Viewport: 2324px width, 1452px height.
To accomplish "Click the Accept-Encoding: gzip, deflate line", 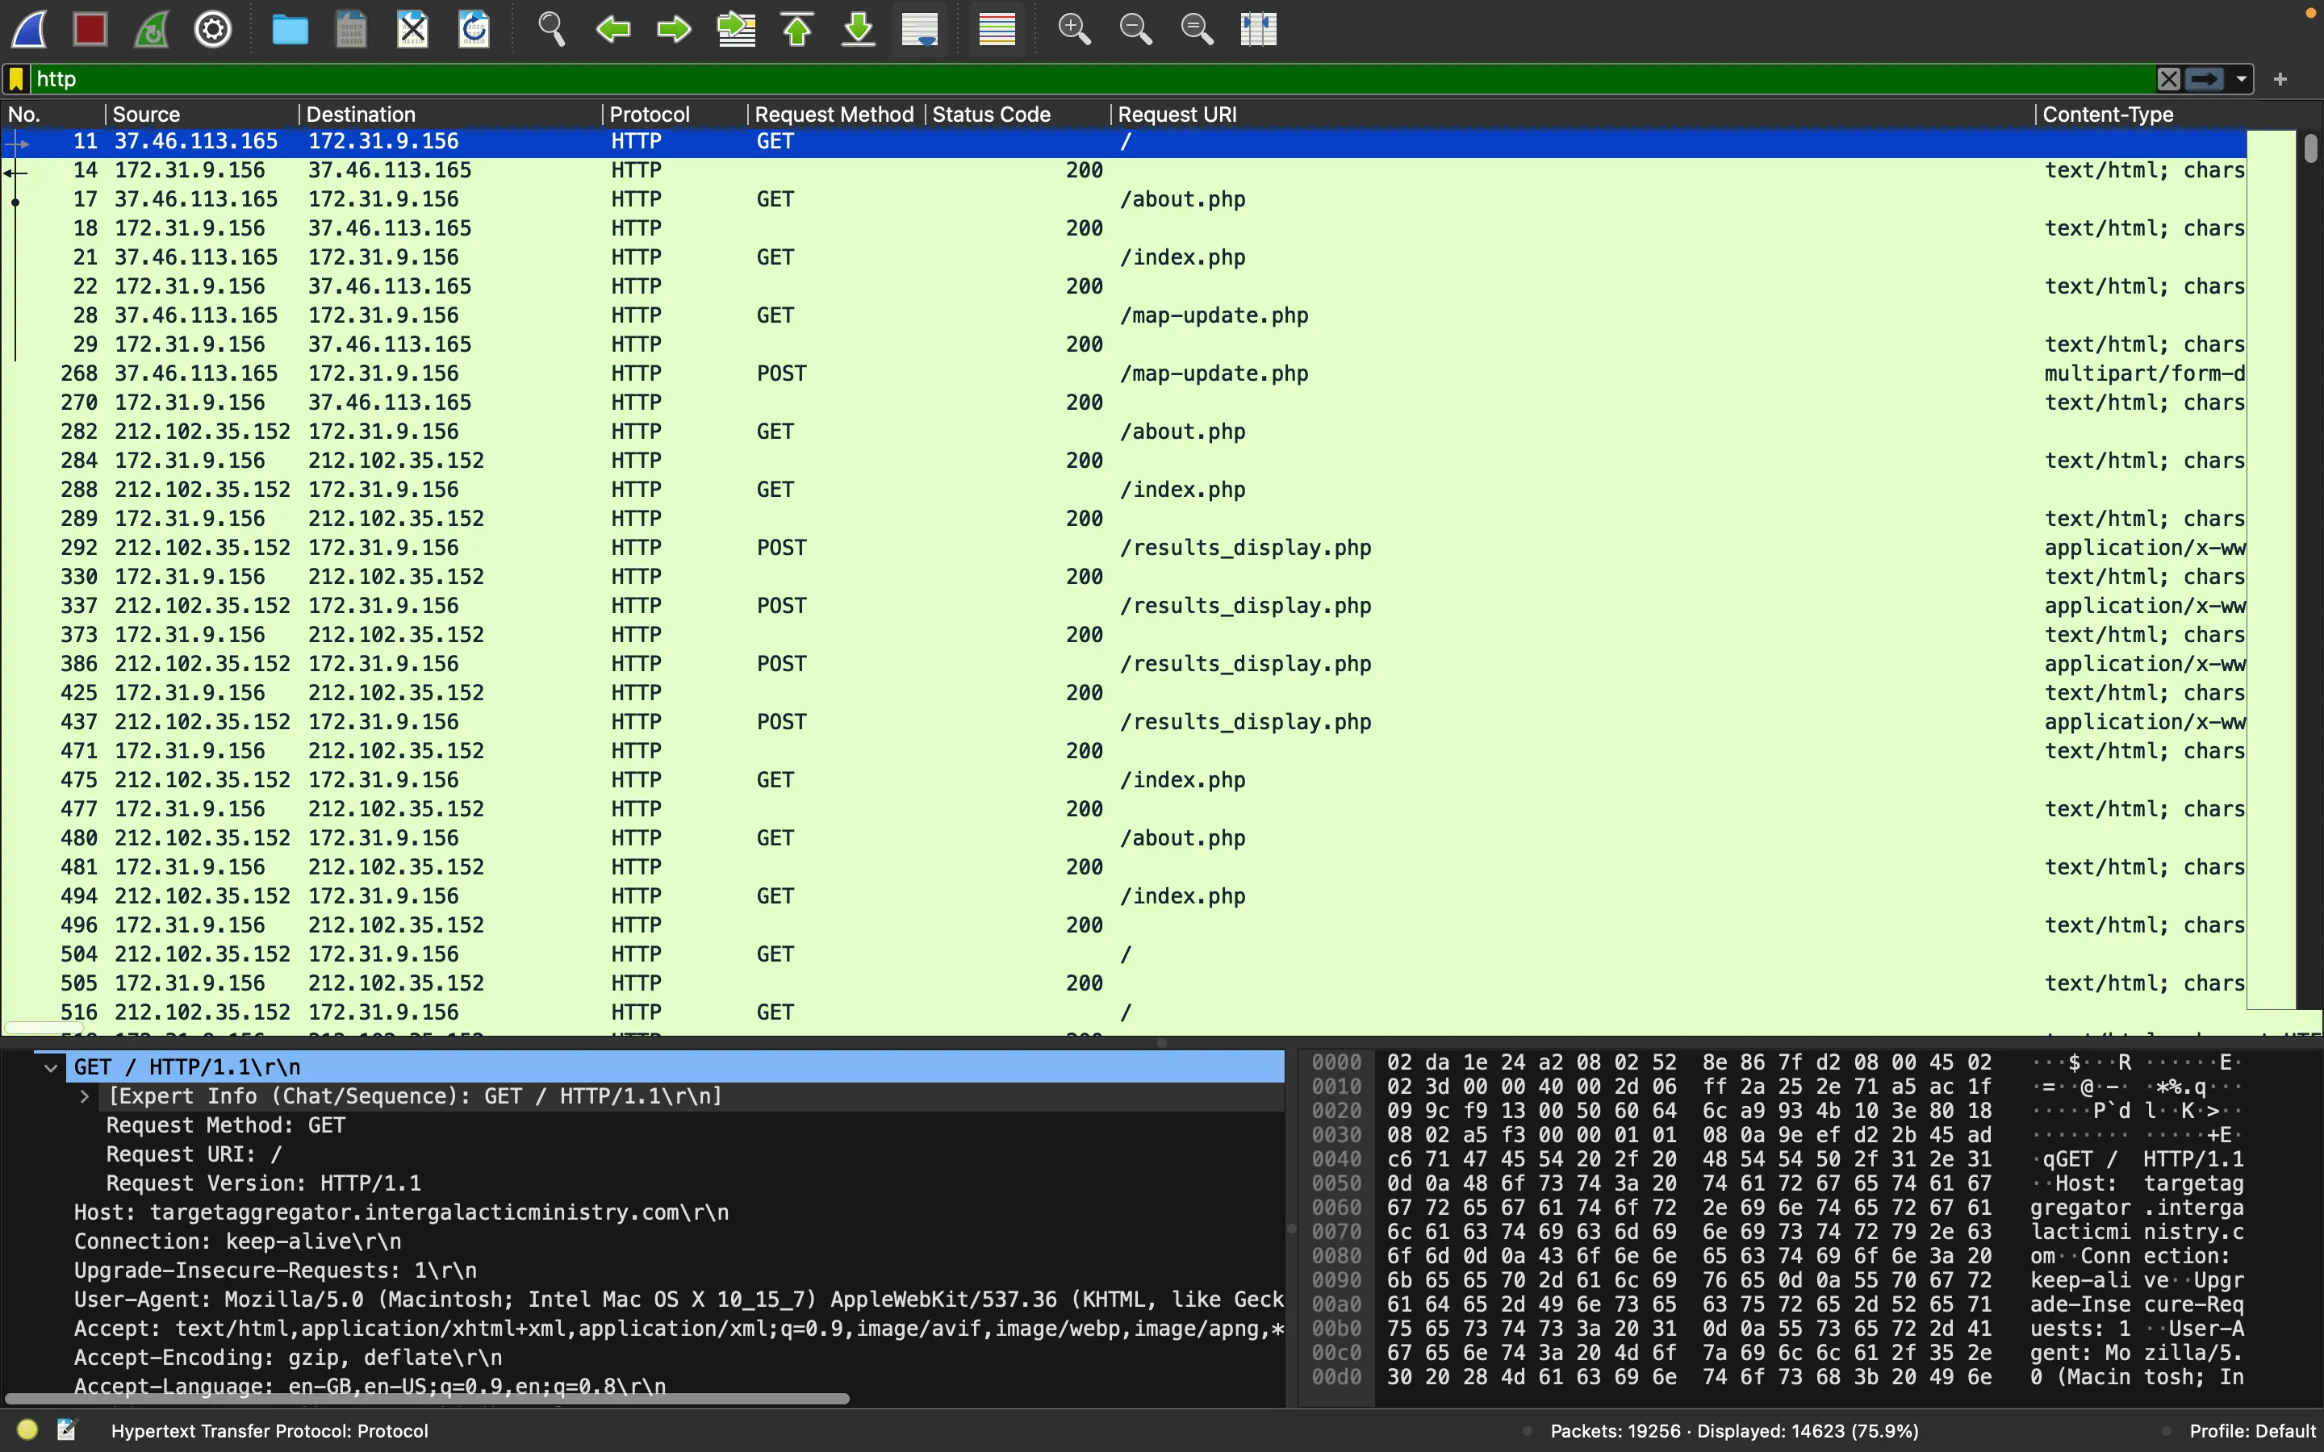I will [288, 1357].
